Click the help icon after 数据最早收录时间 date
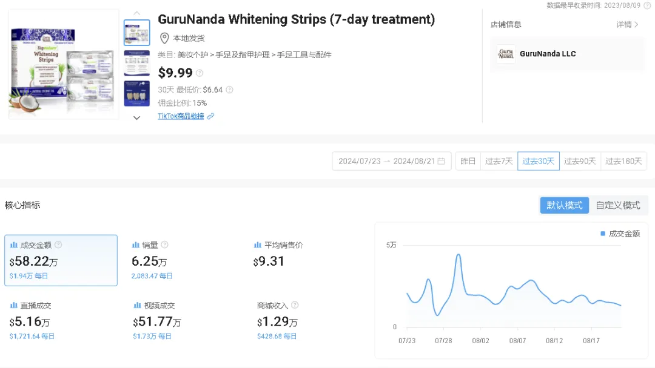Image resolution: width=655 pixels, height=368 pixels. 648,5
